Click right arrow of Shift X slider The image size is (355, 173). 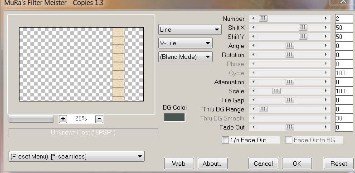(326, 28)
